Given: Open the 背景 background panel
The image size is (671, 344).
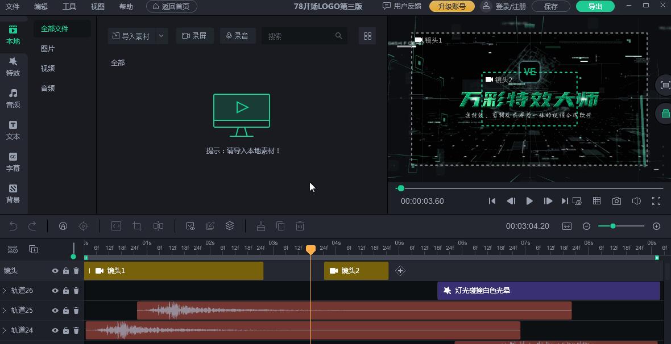Looking at the screenshot, I should tap(13, 194).
